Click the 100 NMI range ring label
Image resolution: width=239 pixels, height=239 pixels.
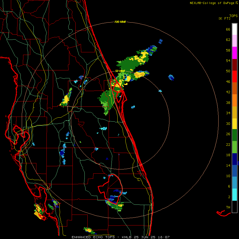(x=120, y=22)
